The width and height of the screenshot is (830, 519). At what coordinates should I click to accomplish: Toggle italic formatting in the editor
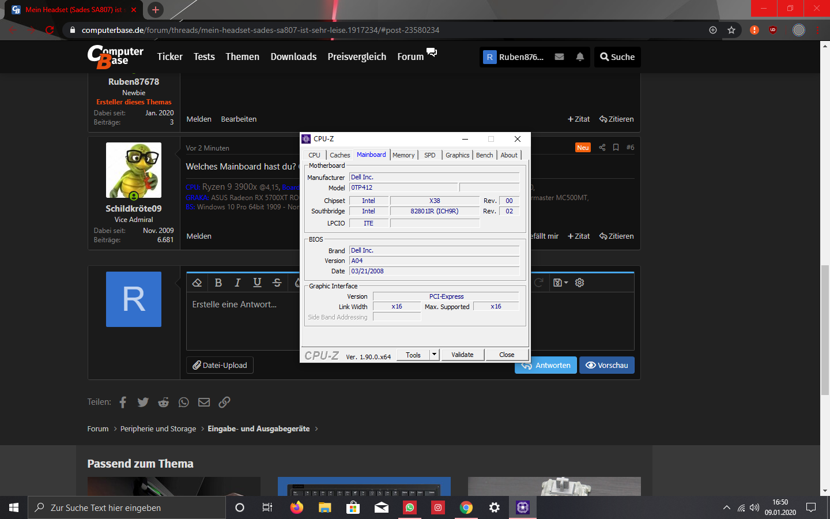click(237, 283)
